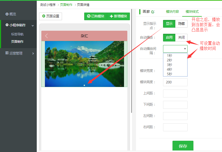The width and height of the screenshot is (222, 152).
Task: Select 隐藏 to hide indicator dots
Action: pos(181,24)
